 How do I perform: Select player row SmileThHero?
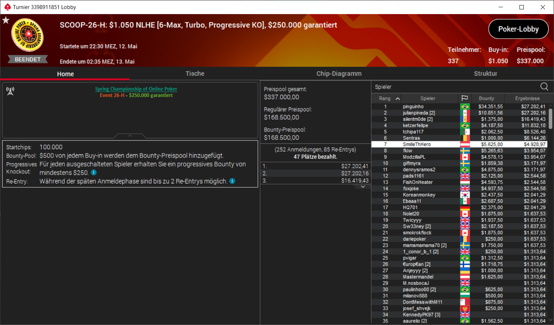click(459, 144)
